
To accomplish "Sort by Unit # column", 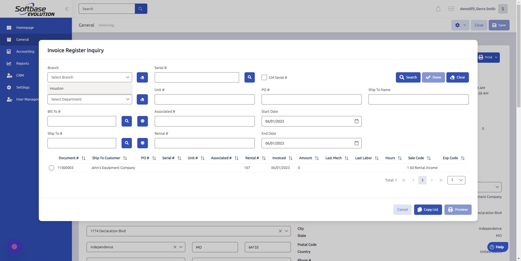I will point(203,158).
